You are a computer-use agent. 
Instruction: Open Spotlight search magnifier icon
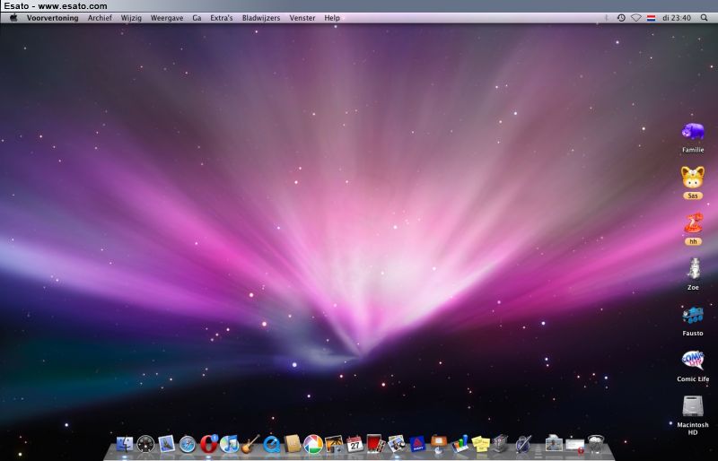coord(704,18)
